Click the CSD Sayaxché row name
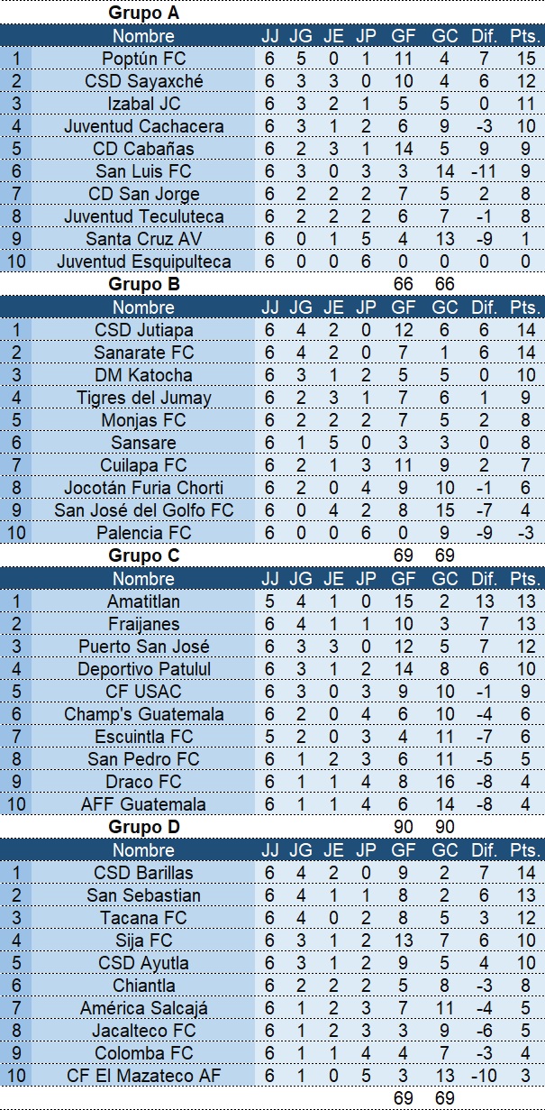The height and width of the screenshot is (1110, 545). [143, 81]
